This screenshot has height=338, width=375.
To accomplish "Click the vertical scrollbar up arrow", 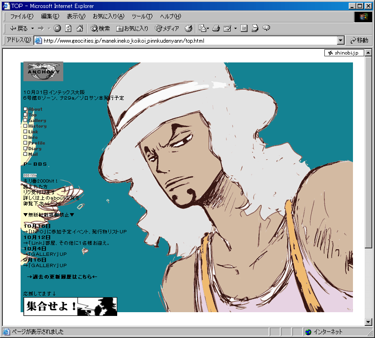I will (368, 53).
